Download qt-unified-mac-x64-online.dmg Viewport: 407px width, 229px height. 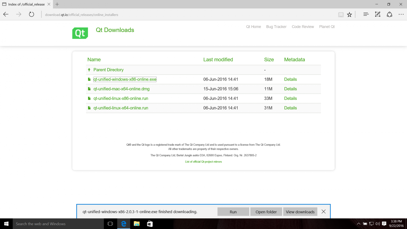pyautogui.click(x=122, y=89)
